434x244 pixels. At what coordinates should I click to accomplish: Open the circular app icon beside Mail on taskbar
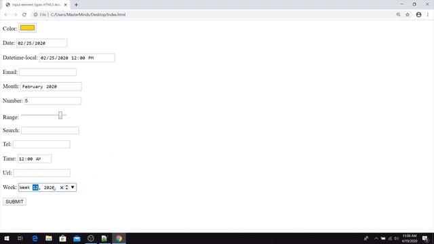(91, 238)
